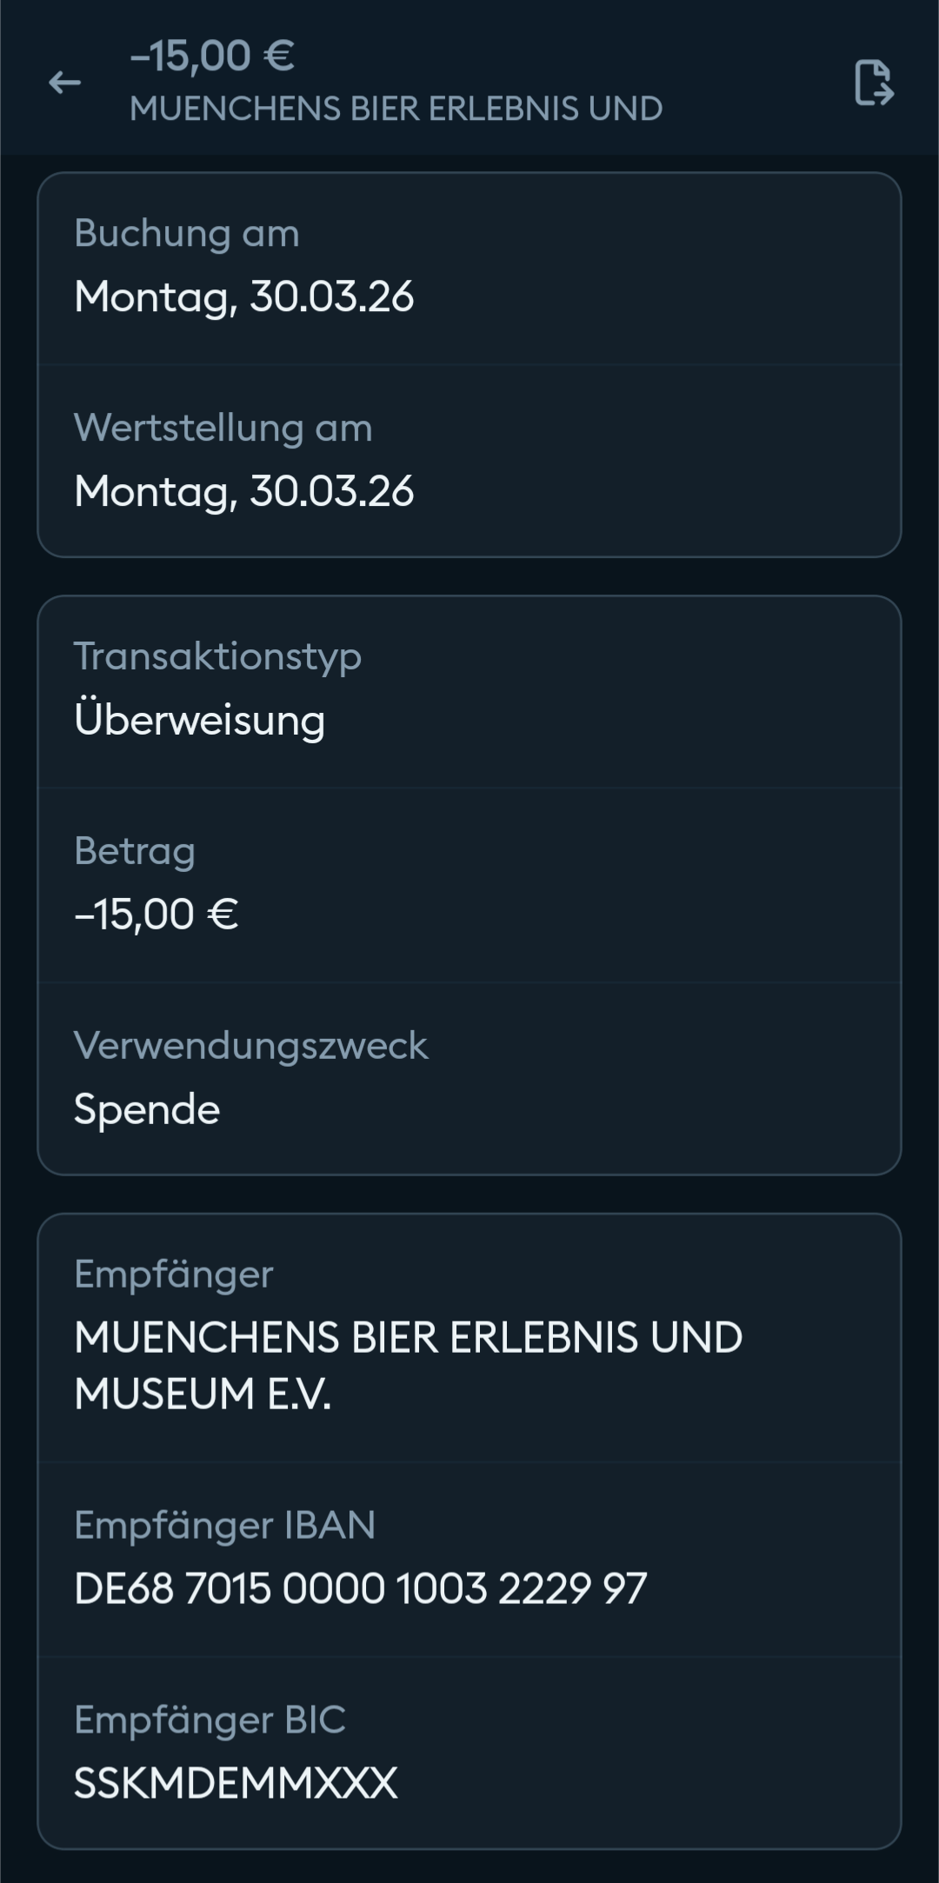The image size is (939, 1883).
Task: Tap the Überweisung transaction type value
Action: (x=200, y=720)
